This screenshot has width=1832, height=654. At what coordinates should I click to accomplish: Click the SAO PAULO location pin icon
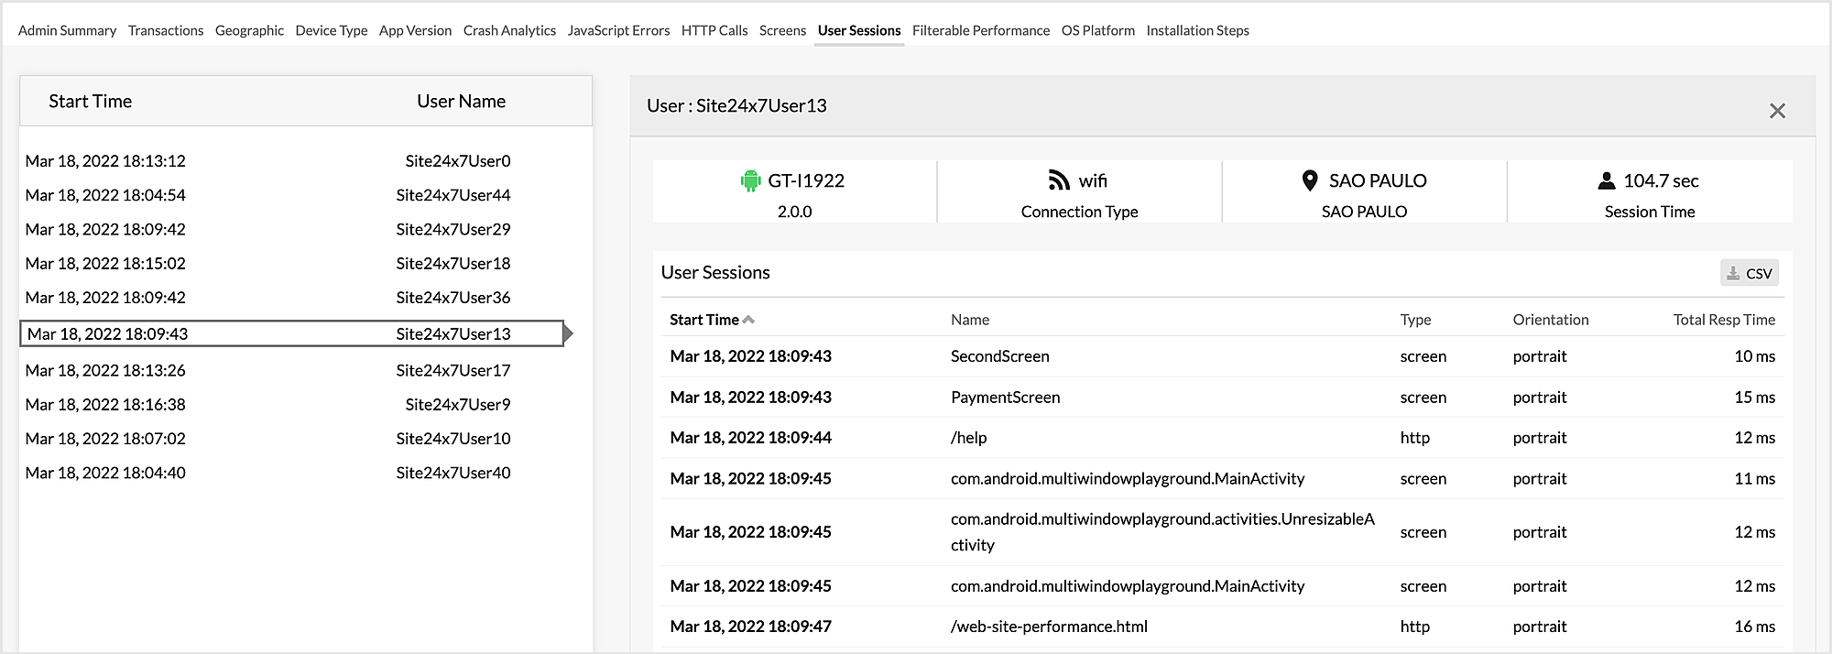coord(1310,180)
